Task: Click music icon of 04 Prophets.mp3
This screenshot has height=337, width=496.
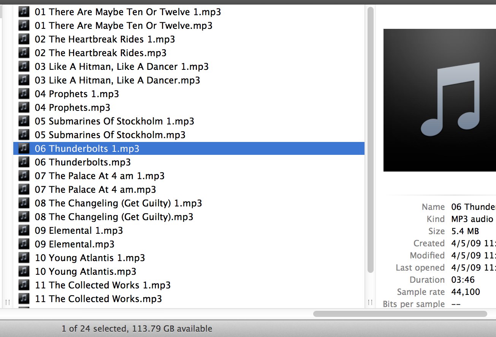Action: [24, 107]
